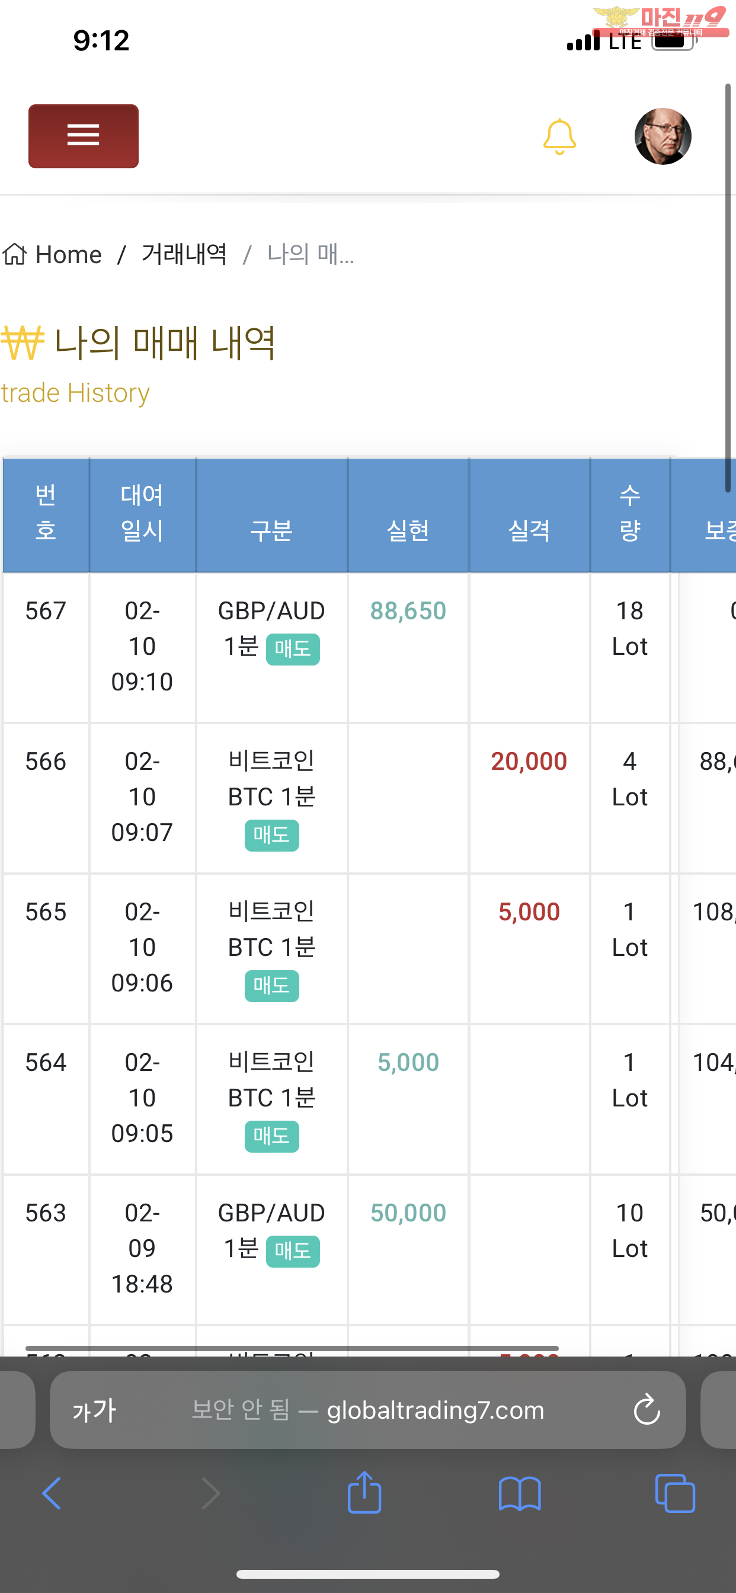Open the red hamburger menu
Image resolution: width=736 pixels, height=1593 pixels.
point(84,136)
